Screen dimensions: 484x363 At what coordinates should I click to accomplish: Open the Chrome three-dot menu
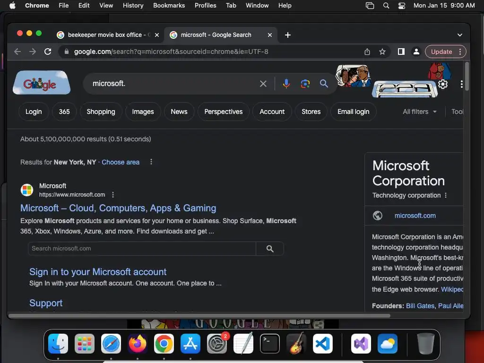point(460,52)
